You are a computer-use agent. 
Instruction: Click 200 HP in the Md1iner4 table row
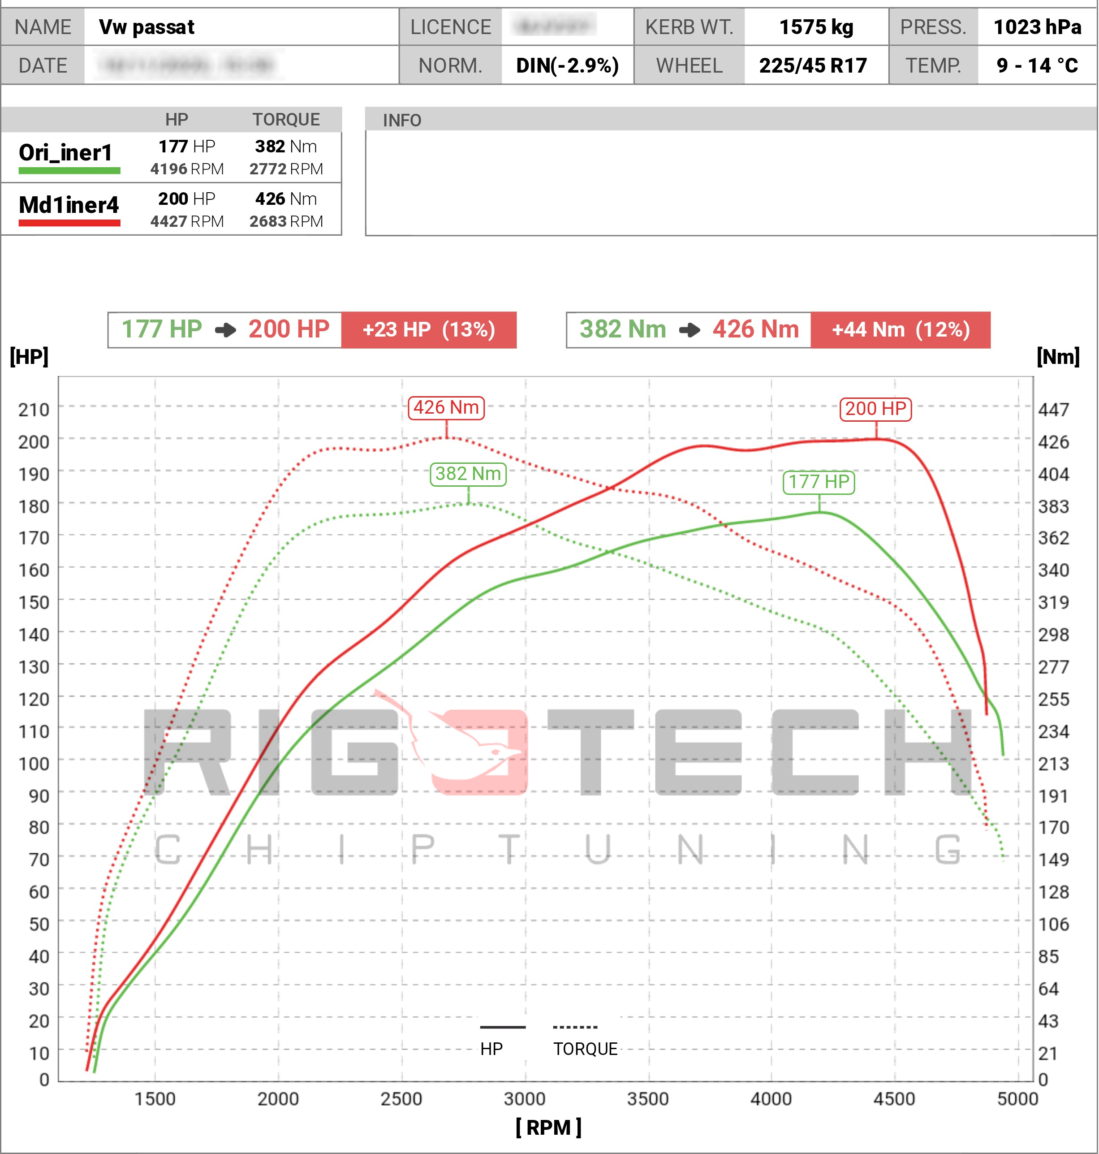[187, 199]
